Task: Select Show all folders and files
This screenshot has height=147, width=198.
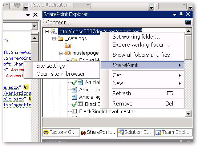Action: click(x=141, y=55)
